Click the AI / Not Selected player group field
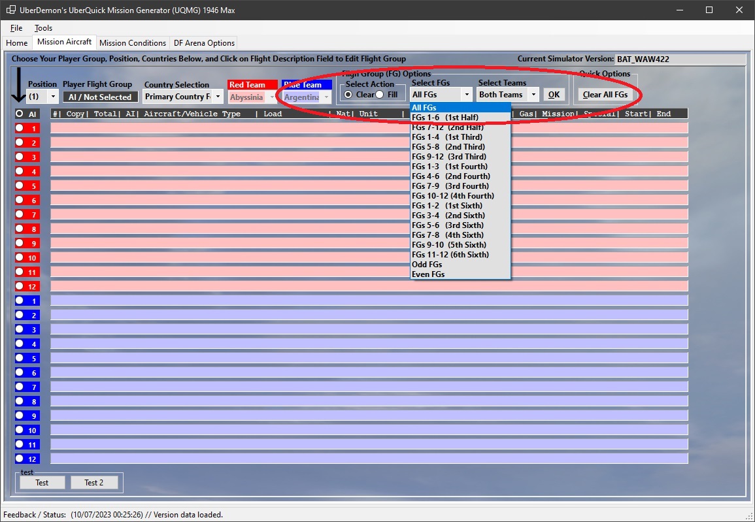Screen dimensions: 755x522 point(100,97)
